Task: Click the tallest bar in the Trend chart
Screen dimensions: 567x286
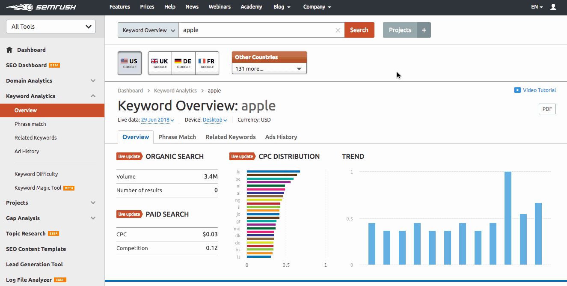Action: click(508, 218)
